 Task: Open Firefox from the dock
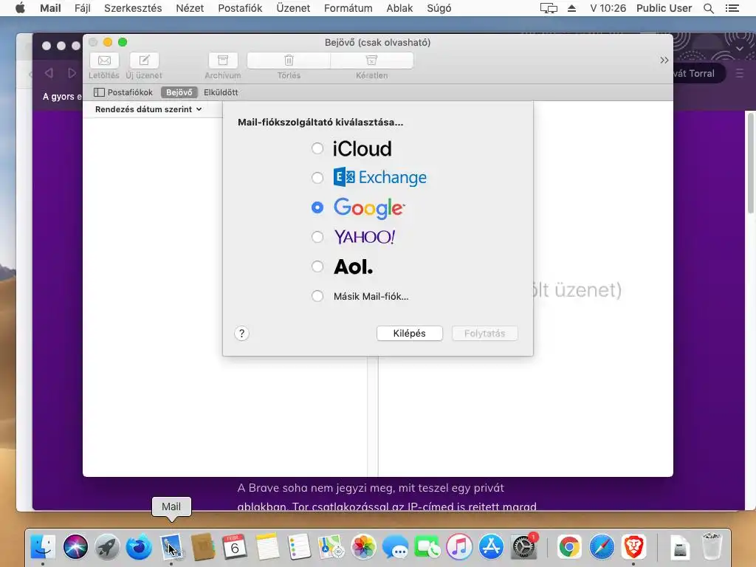pos(139,547)
